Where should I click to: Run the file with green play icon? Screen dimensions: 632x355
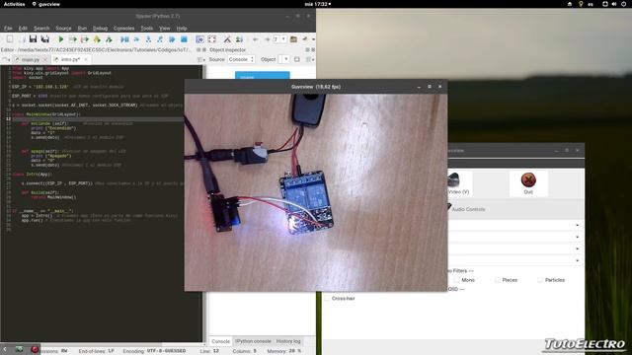(61, 39)
